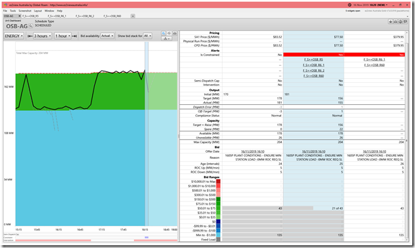415x248 pixels.
Task: Click the red Is Constrained Yes cell in highlighted column
Action: click(x=313, y=55)
